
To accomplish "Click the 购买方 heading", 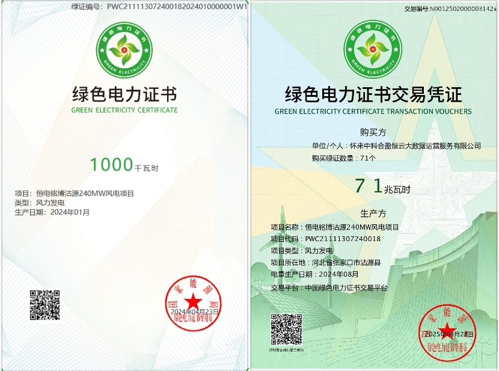I will pos(373,132).
